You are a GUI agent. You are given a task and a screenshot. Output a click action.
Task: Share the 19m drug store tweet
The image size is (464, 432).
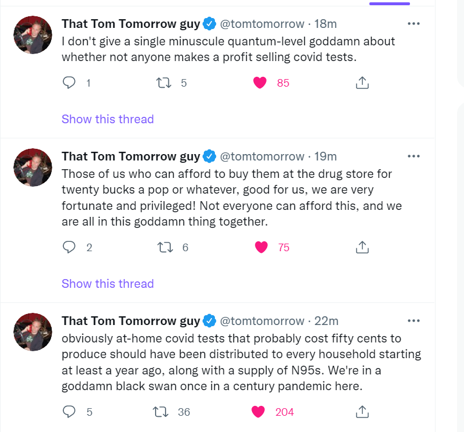click(x=362, y=248)
